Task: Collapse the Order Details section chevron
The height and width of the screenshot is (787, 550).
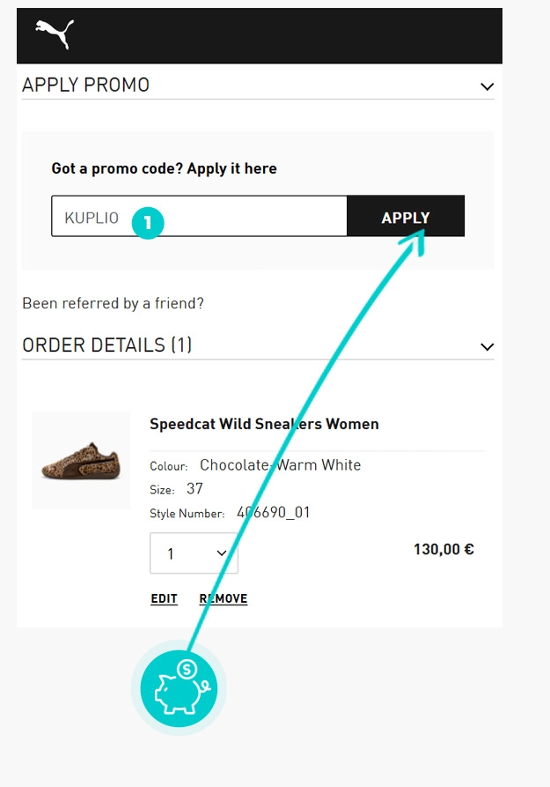Action: click(x=487, y=346)
